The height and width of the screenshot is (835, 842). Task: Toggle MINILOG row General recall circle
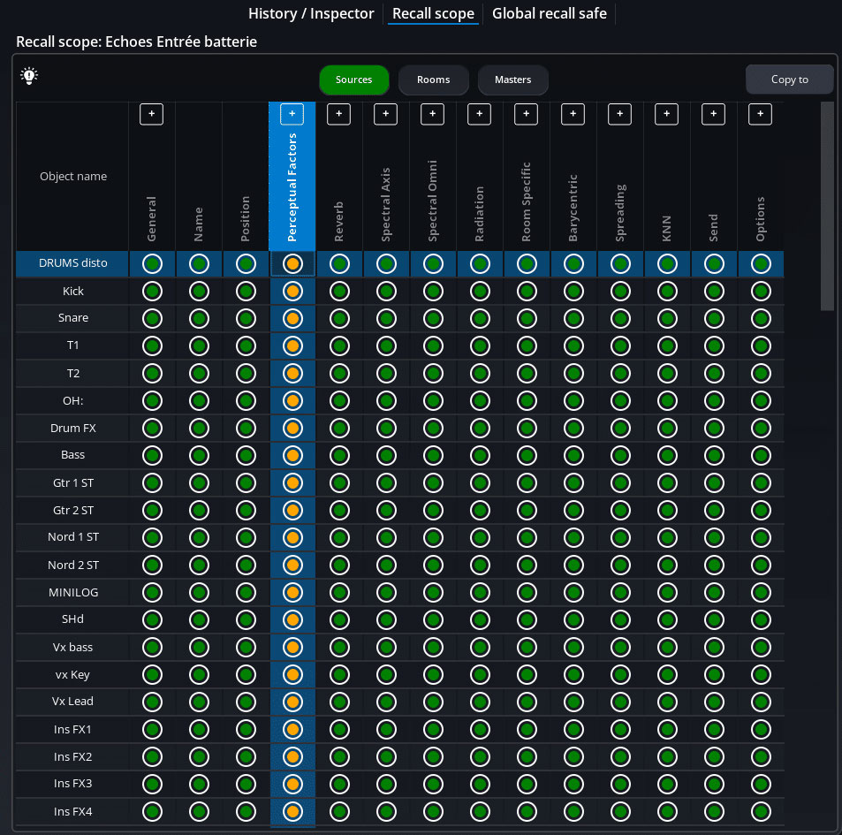click(x=152, y=592)
